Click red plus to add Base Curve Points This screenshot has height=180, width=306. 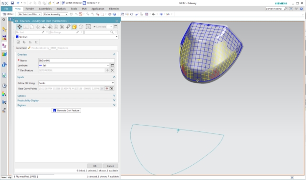107,89
